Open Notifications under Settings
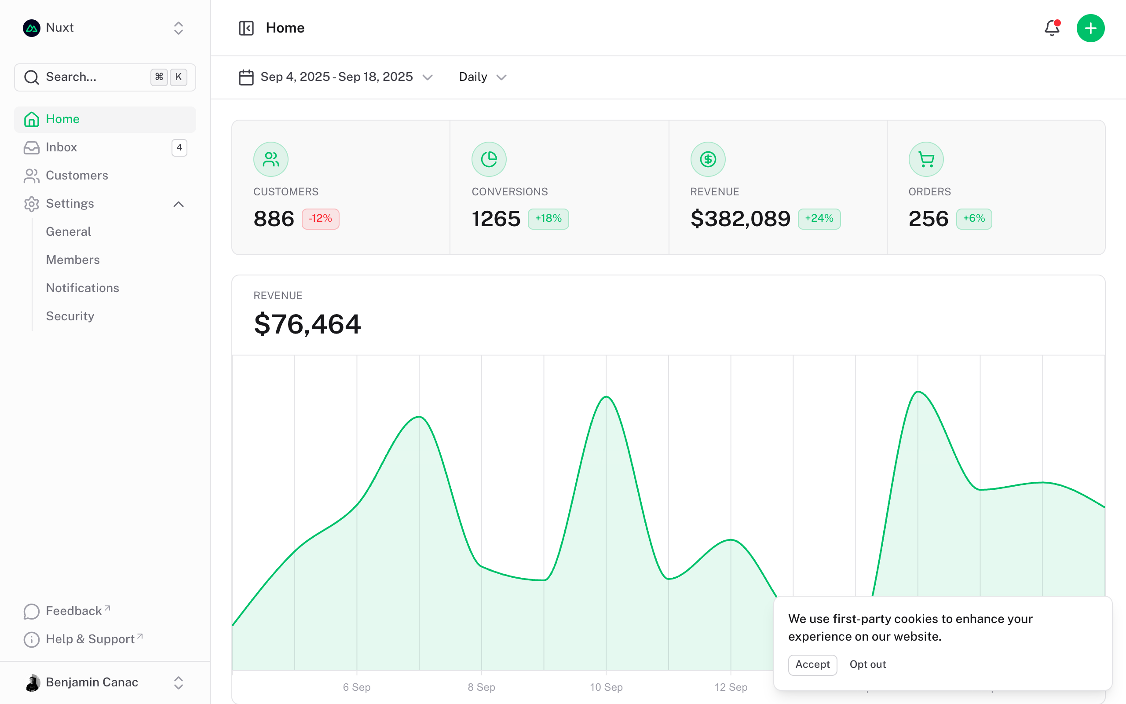This screenshot has height=704, width=1126. [82, 288]
